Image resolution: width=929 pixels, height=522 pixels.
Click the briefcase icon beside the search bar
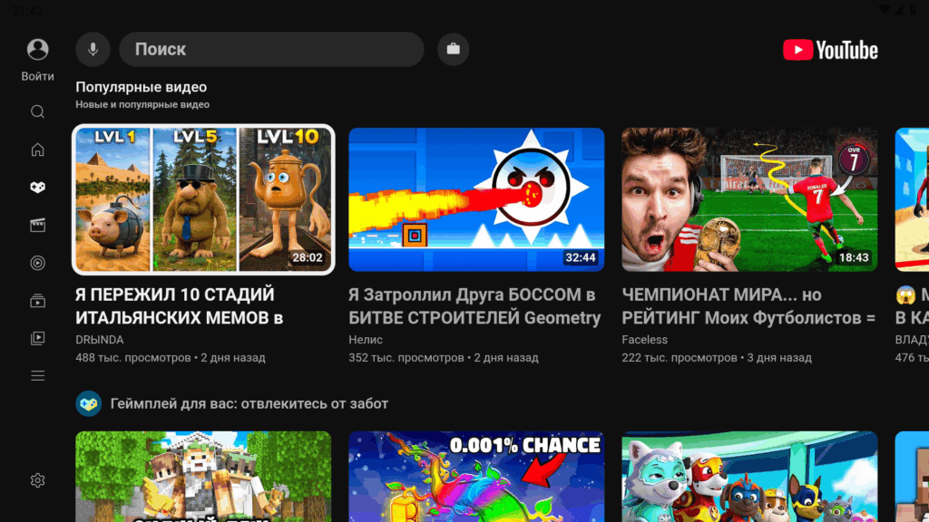(x=454, y=49)
